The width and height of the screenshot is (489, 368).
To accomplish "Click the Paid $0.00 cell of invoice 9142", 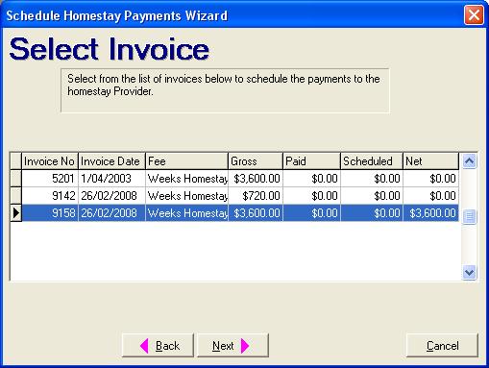I will click(311, 196).
